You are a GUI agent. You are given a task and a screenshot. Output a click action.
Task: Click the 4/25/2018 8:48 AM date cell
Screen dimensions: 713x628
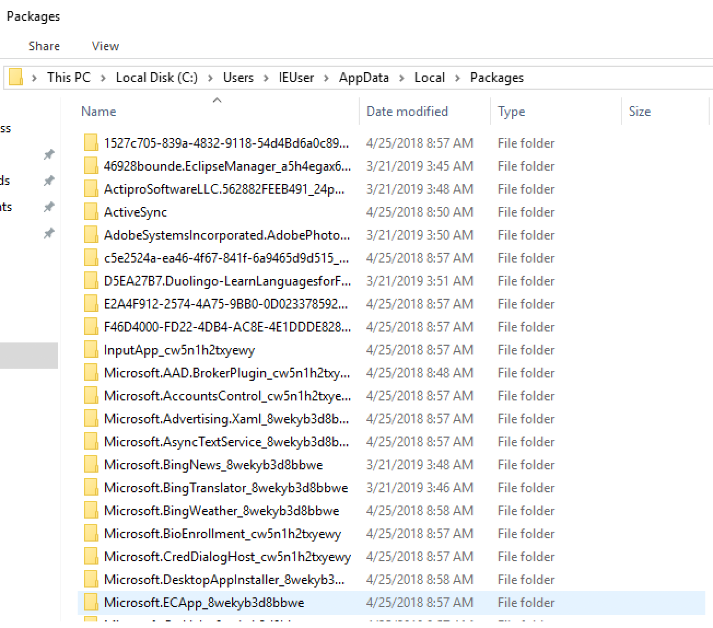pyautogui.click(x=420, y=373)
